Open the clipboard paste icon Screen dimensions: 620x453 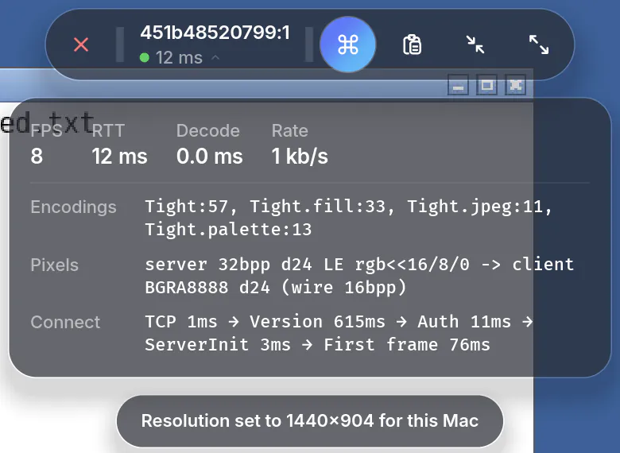[x=412, y=45]
